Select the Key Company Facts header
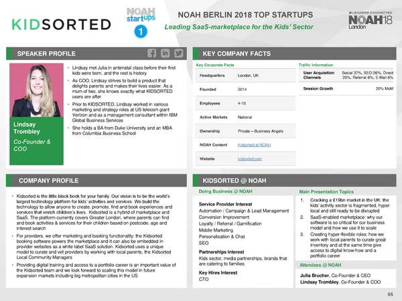Screen dimensions: 402x301 (236, 53)
